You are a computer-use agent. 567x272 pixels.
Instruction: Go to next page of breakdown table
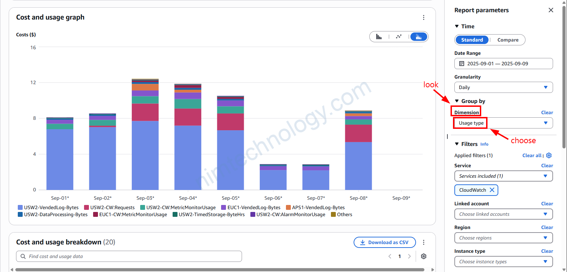409,256
